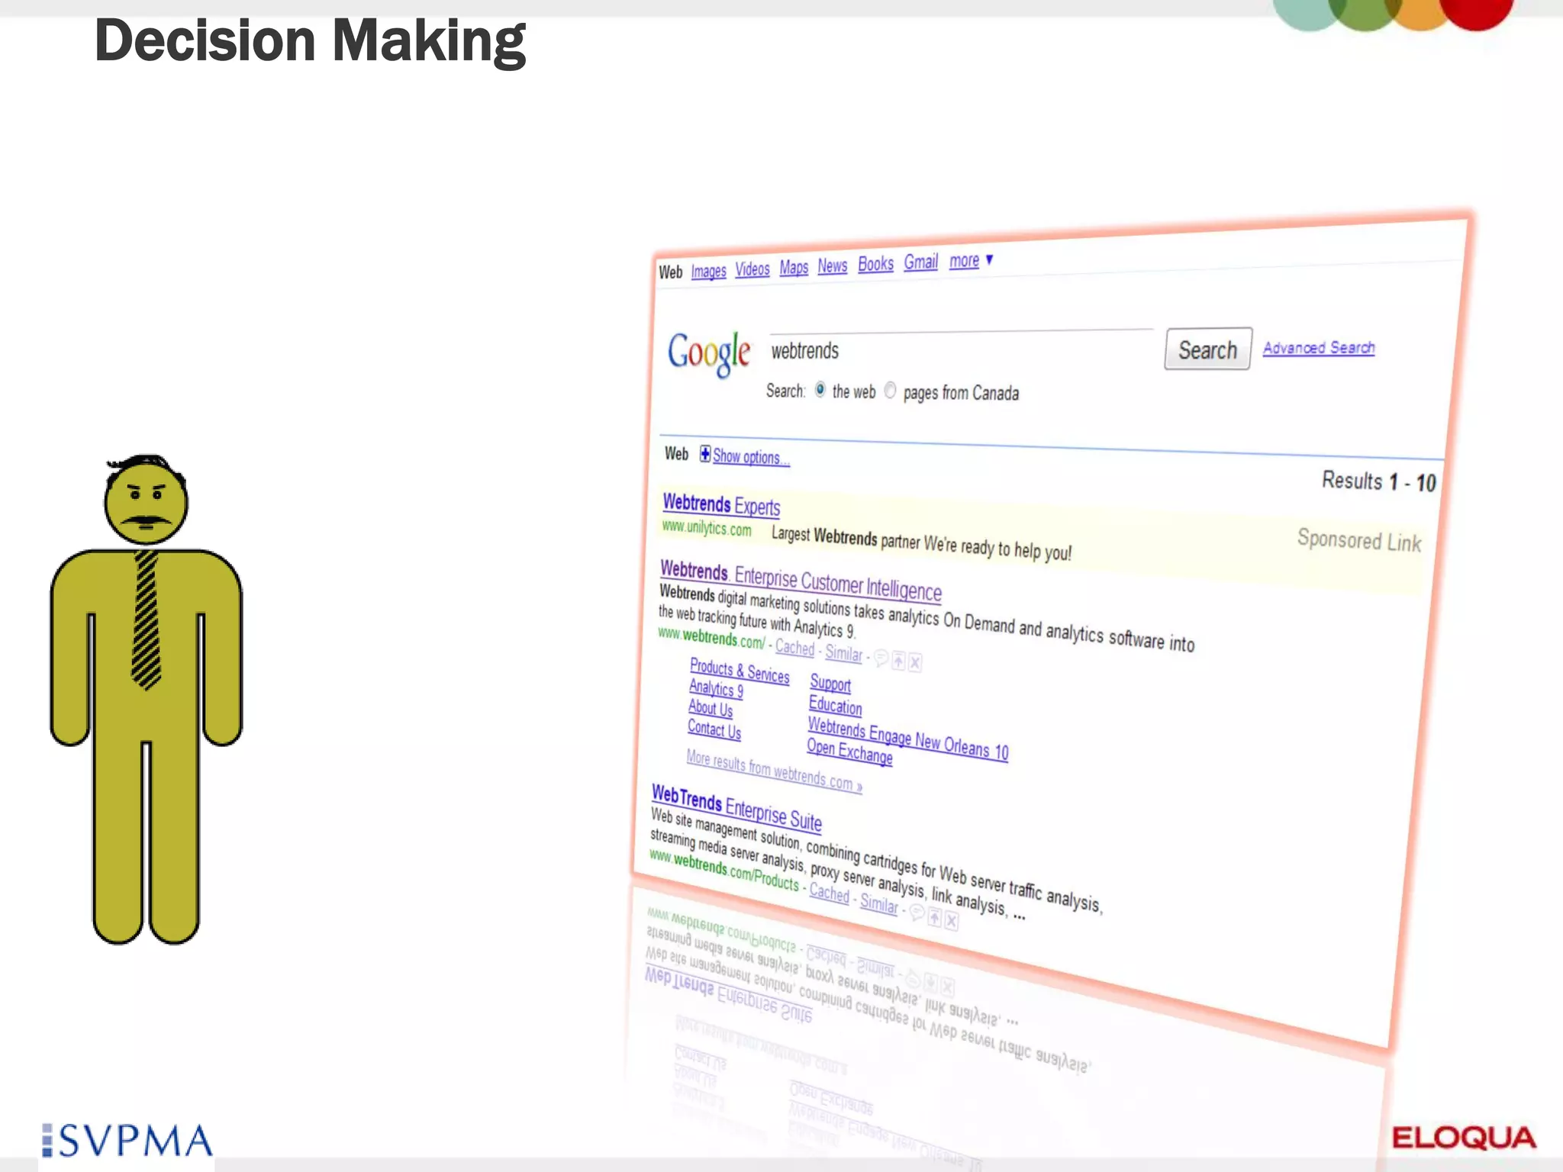
Task: Open Cached link for webtrends.com/Products result
Action: pos(829,892)
